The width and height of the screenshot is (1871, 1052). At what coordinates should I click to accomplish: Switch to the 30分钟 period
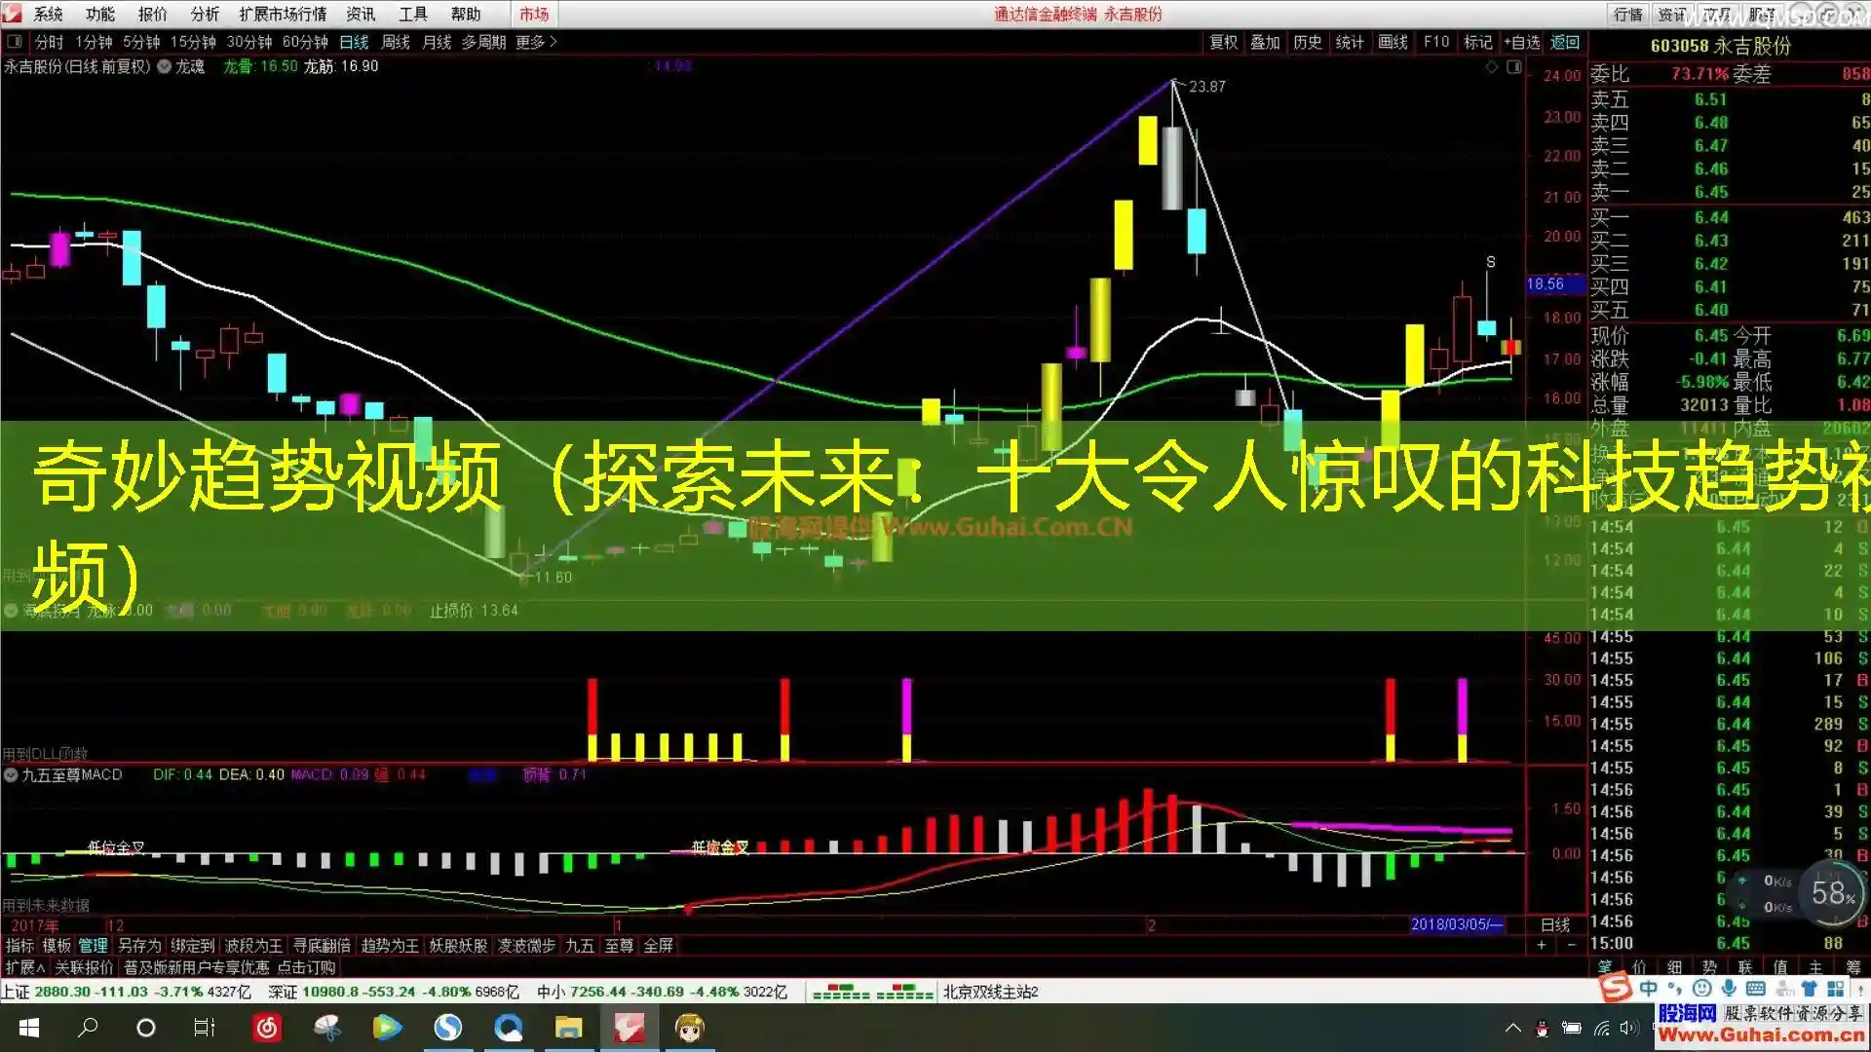[249, 42]
